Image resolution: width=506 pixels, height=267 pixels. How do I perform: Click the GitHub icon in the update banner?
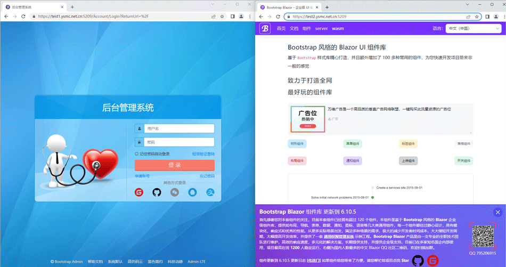coord(418,261)
